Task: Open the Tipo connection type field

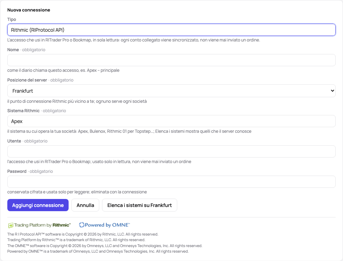Action: point(171,30)
